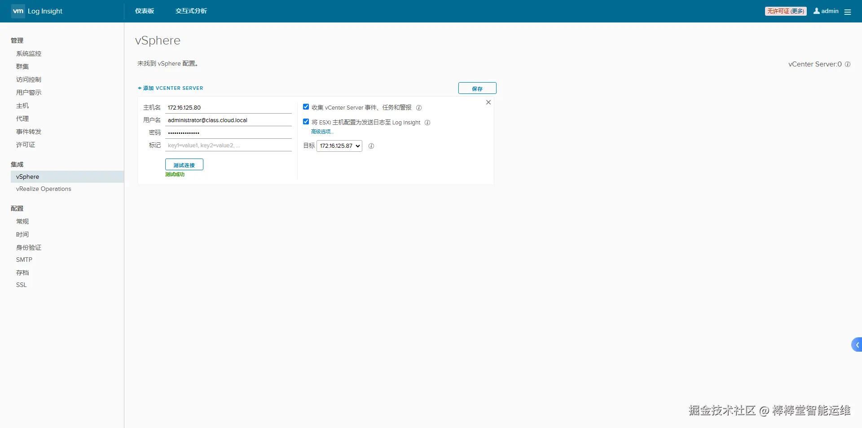Close the vCenter Server configuration panel
This screenshot has height=428, width=862.
pos(488,102)
